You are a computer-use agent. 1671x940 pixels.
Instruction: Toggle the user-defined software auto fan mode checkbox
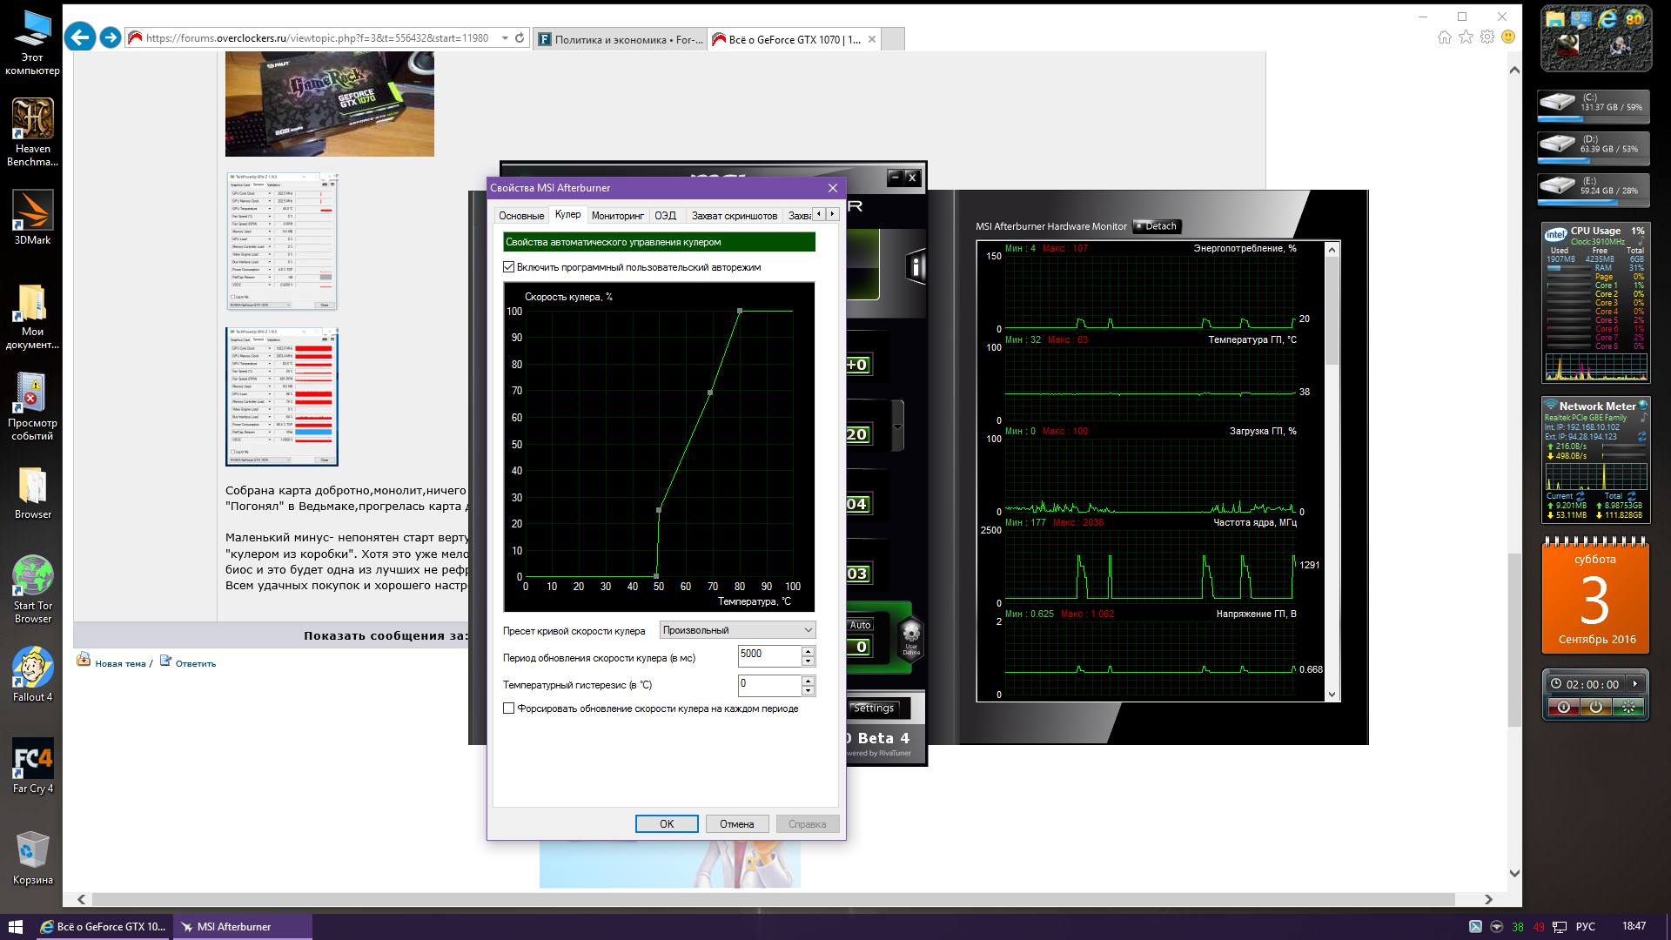point(509,267)
